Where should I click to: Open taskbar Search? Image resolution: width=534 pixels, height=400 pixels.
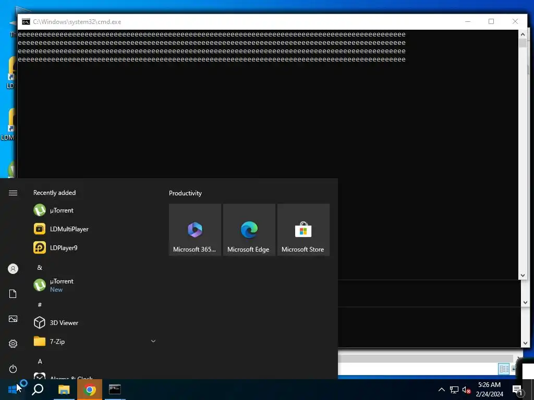pos(38,389)
